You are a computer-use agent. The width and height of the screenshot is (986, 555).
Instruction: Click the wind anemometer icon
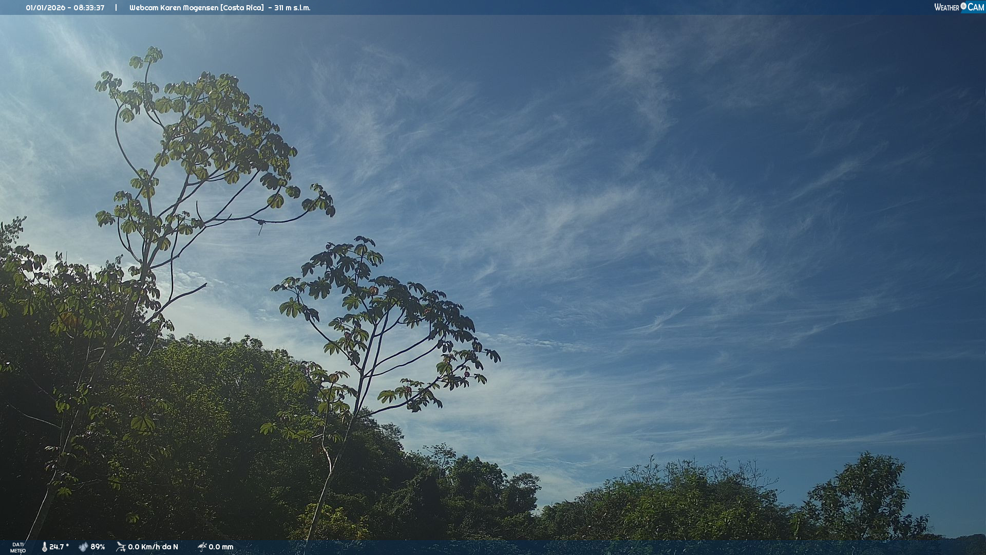tap(121, 547)
